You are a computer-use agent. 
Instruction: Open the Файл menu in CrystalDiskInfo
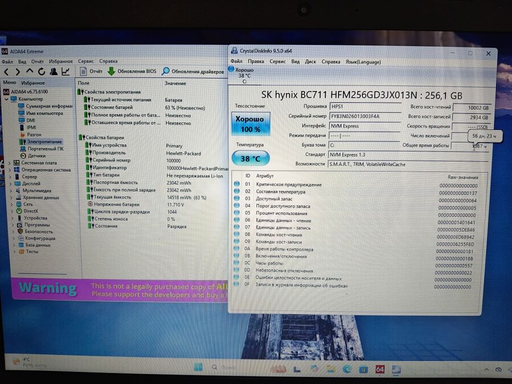[237, 61]
